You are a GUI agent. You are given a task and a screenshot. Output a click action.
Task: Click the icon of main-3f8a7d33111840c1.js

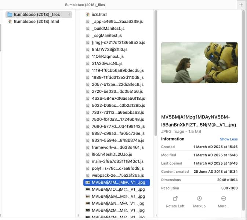click(88, 161)
